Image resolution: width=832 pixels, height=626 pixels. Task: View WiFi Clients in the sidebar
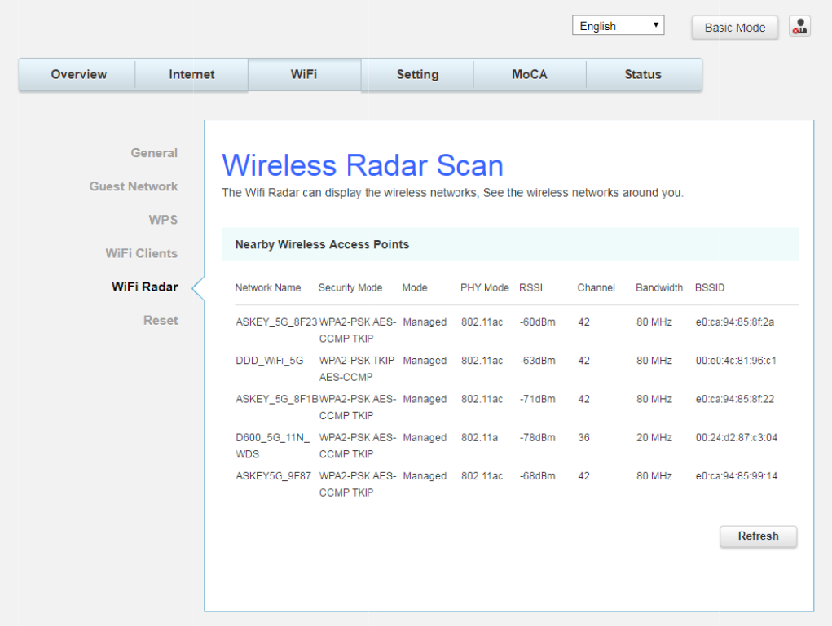pyautogui.click(x=141, y=253)
